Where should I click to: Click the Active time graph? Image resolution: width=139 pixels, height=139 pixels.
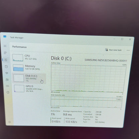coord(89,78)
